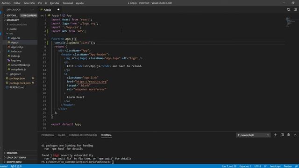Select App.js in the file tree
Viewport: 299px width, 168px height.
coord(14,42)
